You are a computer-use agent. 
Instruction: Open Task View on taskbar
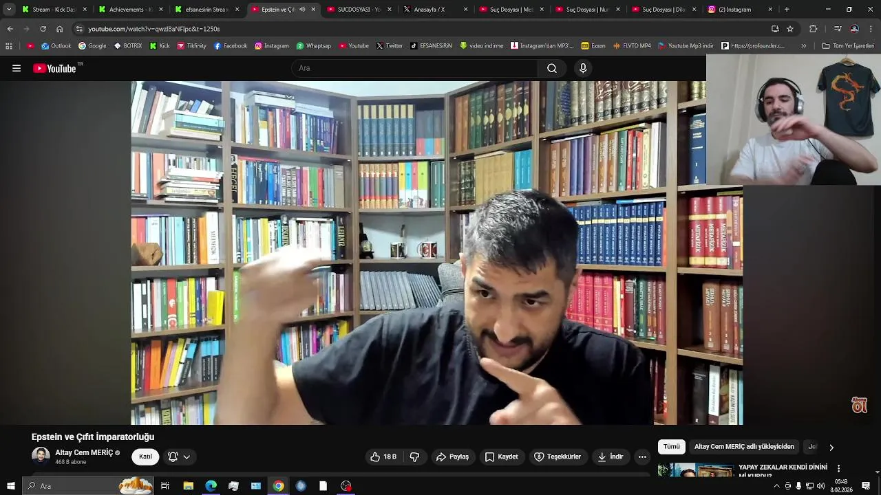click(x=165, y=486)
